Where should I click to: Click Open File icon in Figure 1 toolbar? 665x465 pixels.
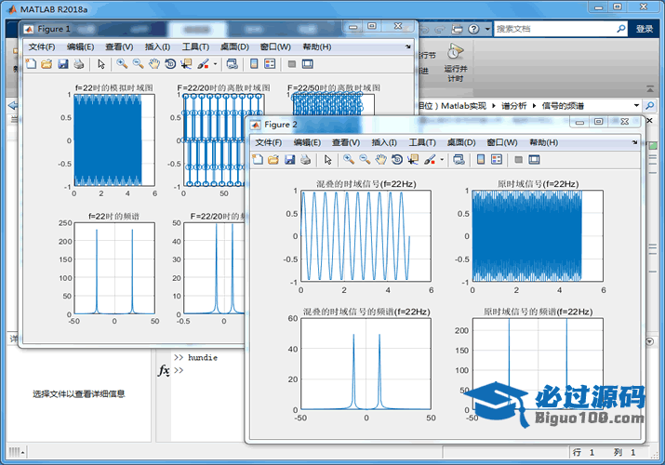(47, 64)
